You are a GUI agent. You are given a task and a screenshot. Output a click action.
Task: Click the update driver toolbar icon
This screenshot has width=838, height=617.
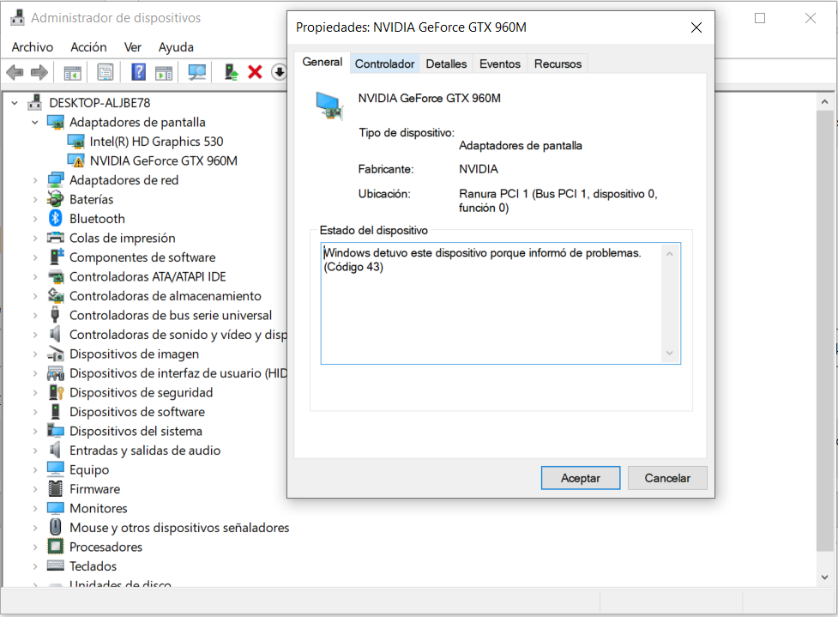click(x=231, y=71)
